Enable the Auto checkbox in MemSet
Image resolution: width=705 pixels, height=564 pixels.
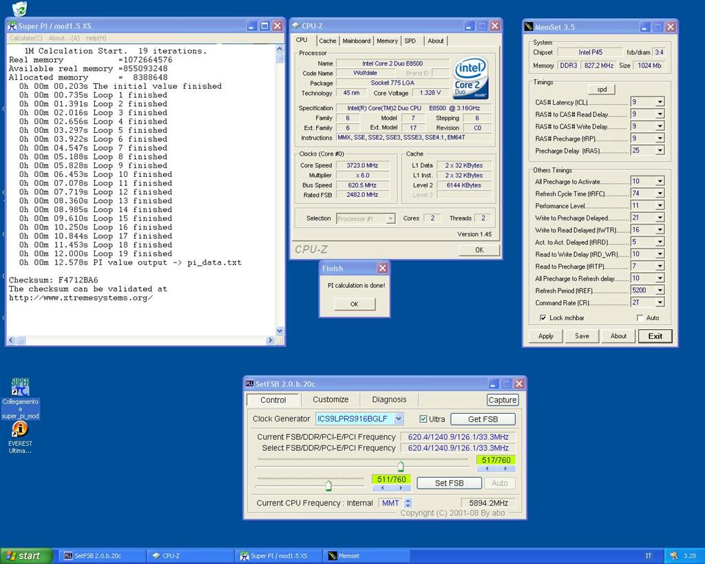pos(640,317)
